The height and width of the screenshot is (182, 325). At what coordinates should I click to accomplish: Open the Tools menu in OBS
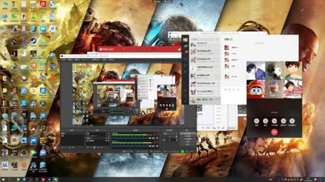104,60
